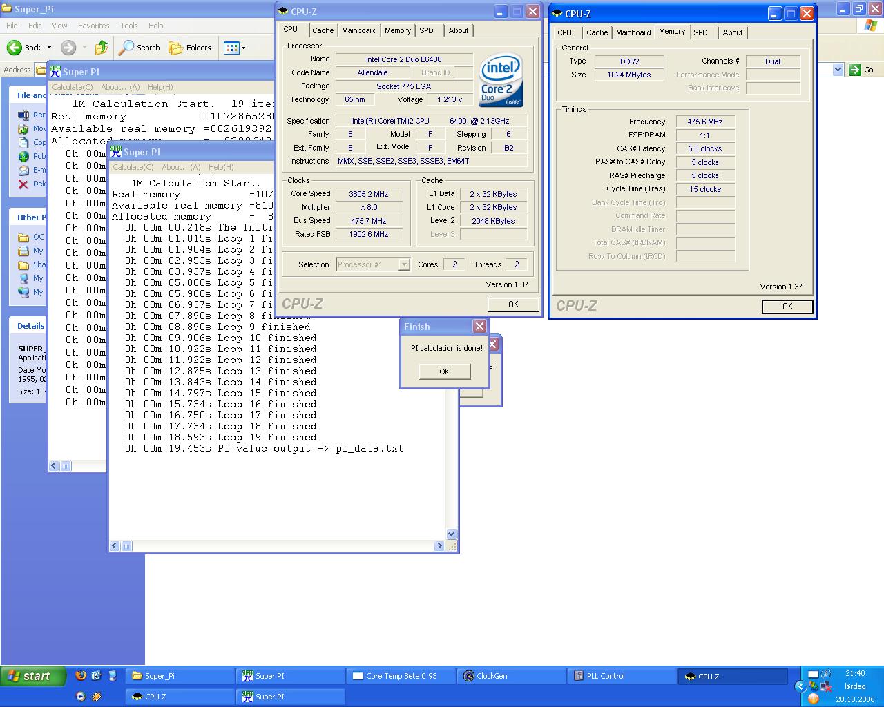Switch to the SPD tab in left CPU-Z
Image resolution: width=884 pixels, height=707 pixels.
click(427, 30)
